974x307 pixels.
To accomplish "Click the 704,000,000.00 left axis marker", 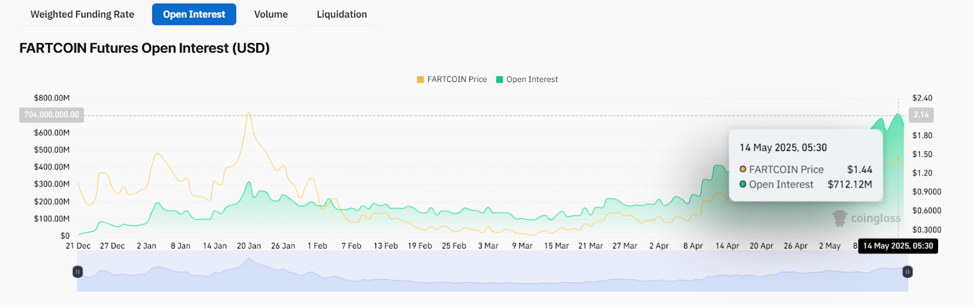I will pos(52,114).
